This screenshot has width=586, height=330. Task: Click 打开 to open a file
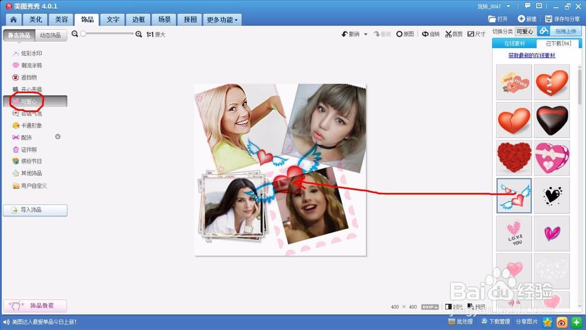pyautogui.click(x=498, y=19)
